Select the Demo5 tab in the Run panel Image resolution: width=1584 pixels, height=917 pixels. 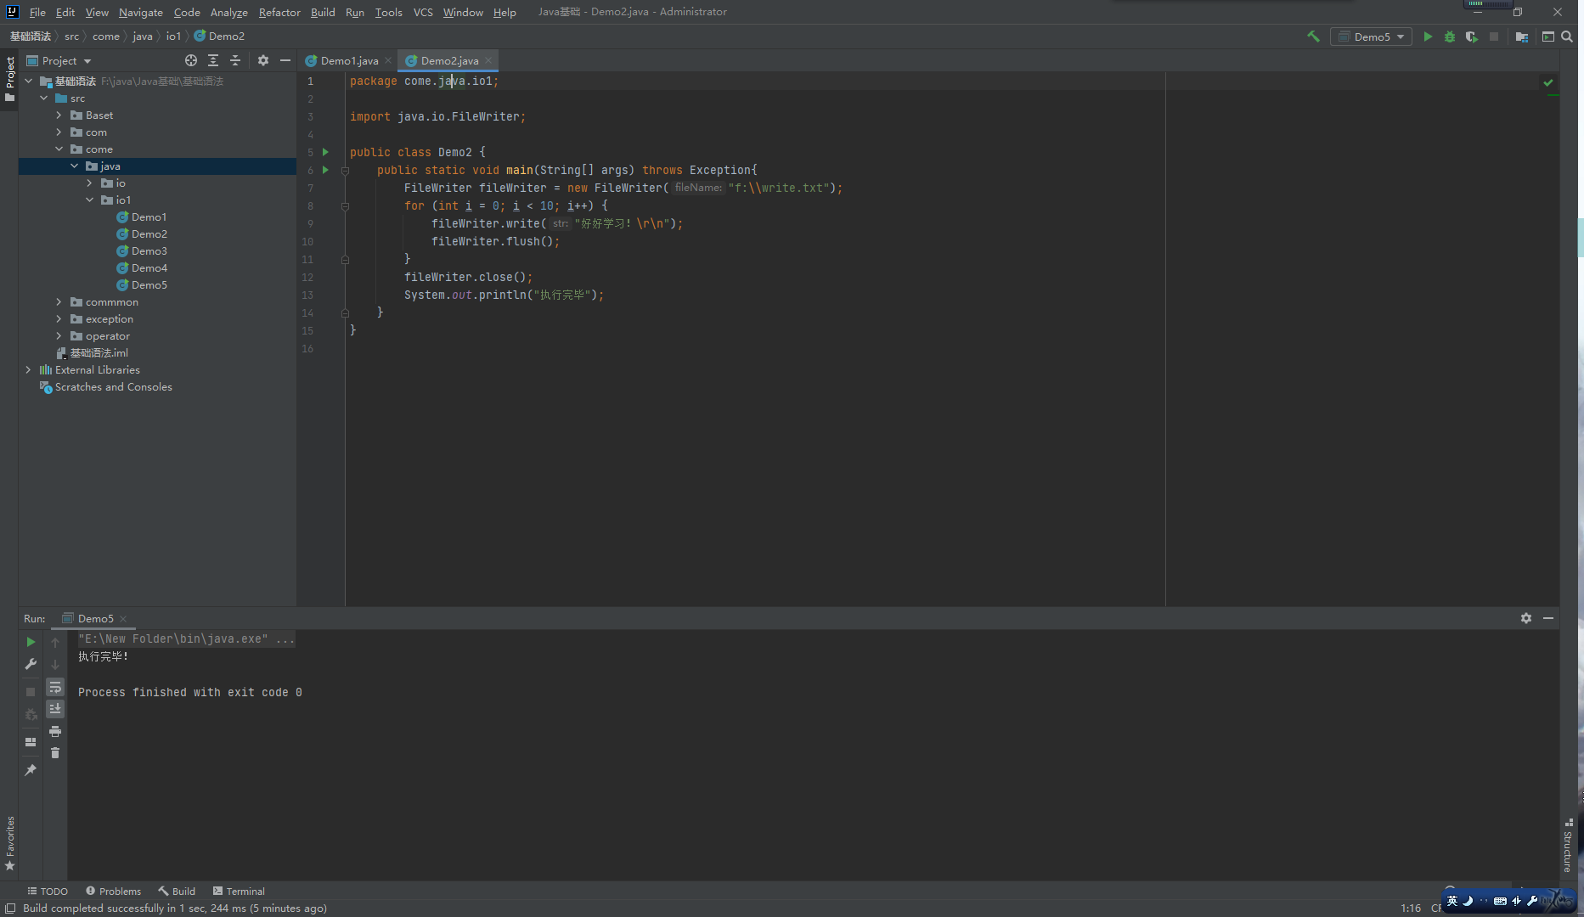(95, 618)
